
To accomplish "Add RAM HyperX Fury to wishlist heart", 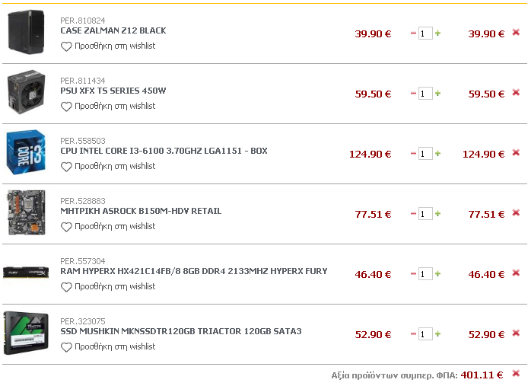I will pos(66,287).
